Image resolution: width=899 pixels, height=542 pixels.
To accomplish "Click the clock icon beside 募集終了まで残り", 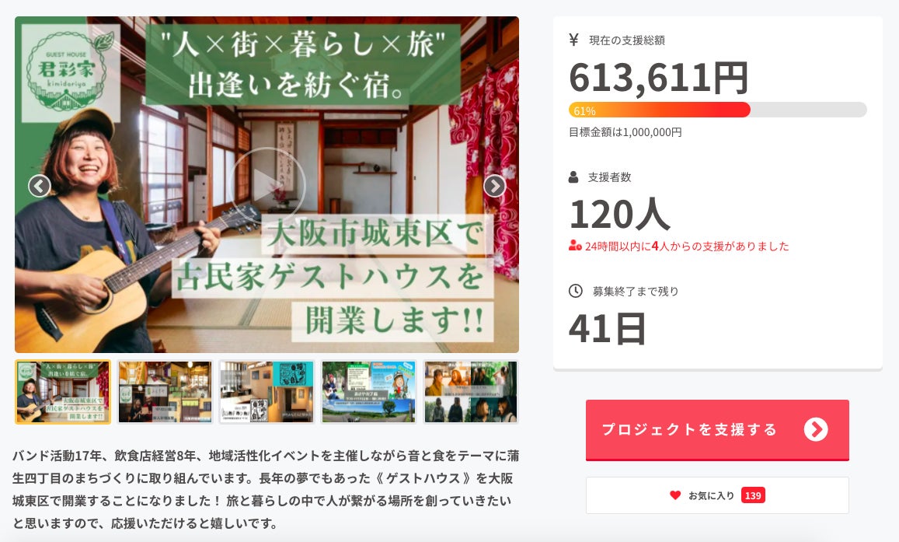I will click(575, 292).
